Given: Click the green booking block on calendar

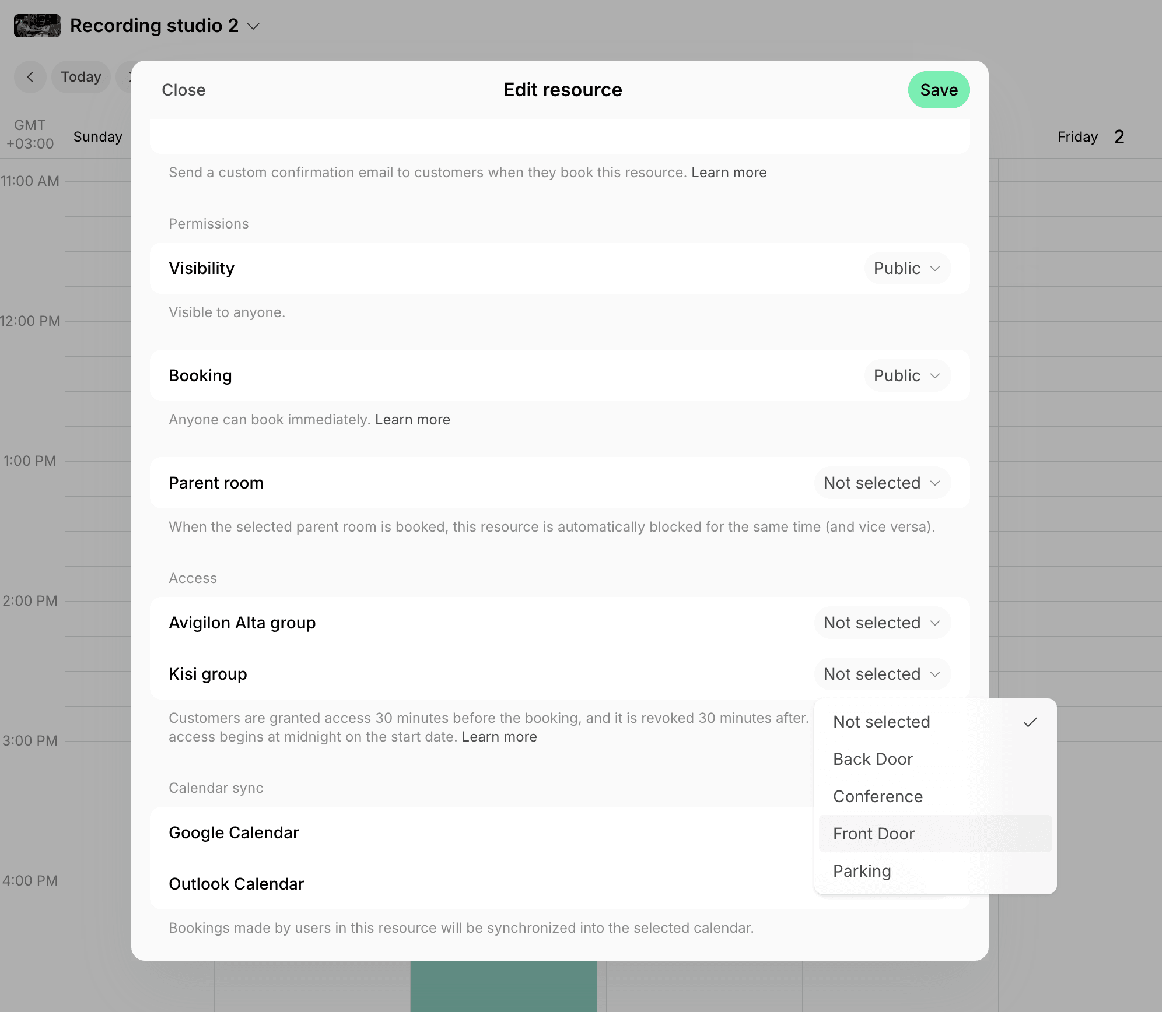Looking at the screenshot, I should 503,986.
